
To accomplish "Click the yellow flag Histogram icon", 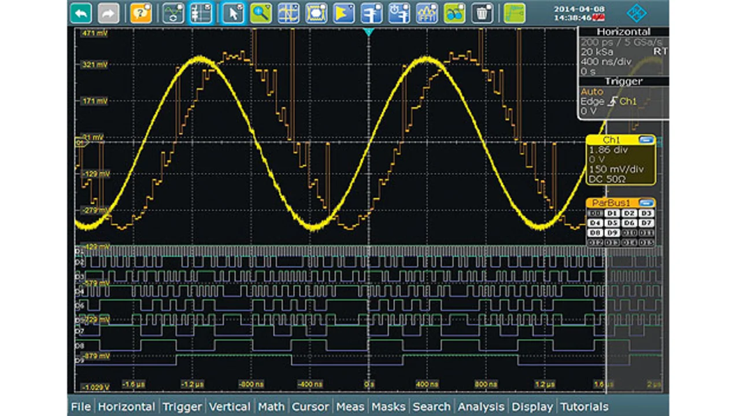I will coord(343,13).
